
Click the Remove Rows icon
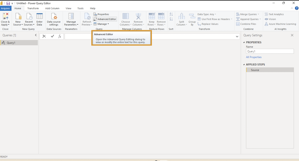161,16
